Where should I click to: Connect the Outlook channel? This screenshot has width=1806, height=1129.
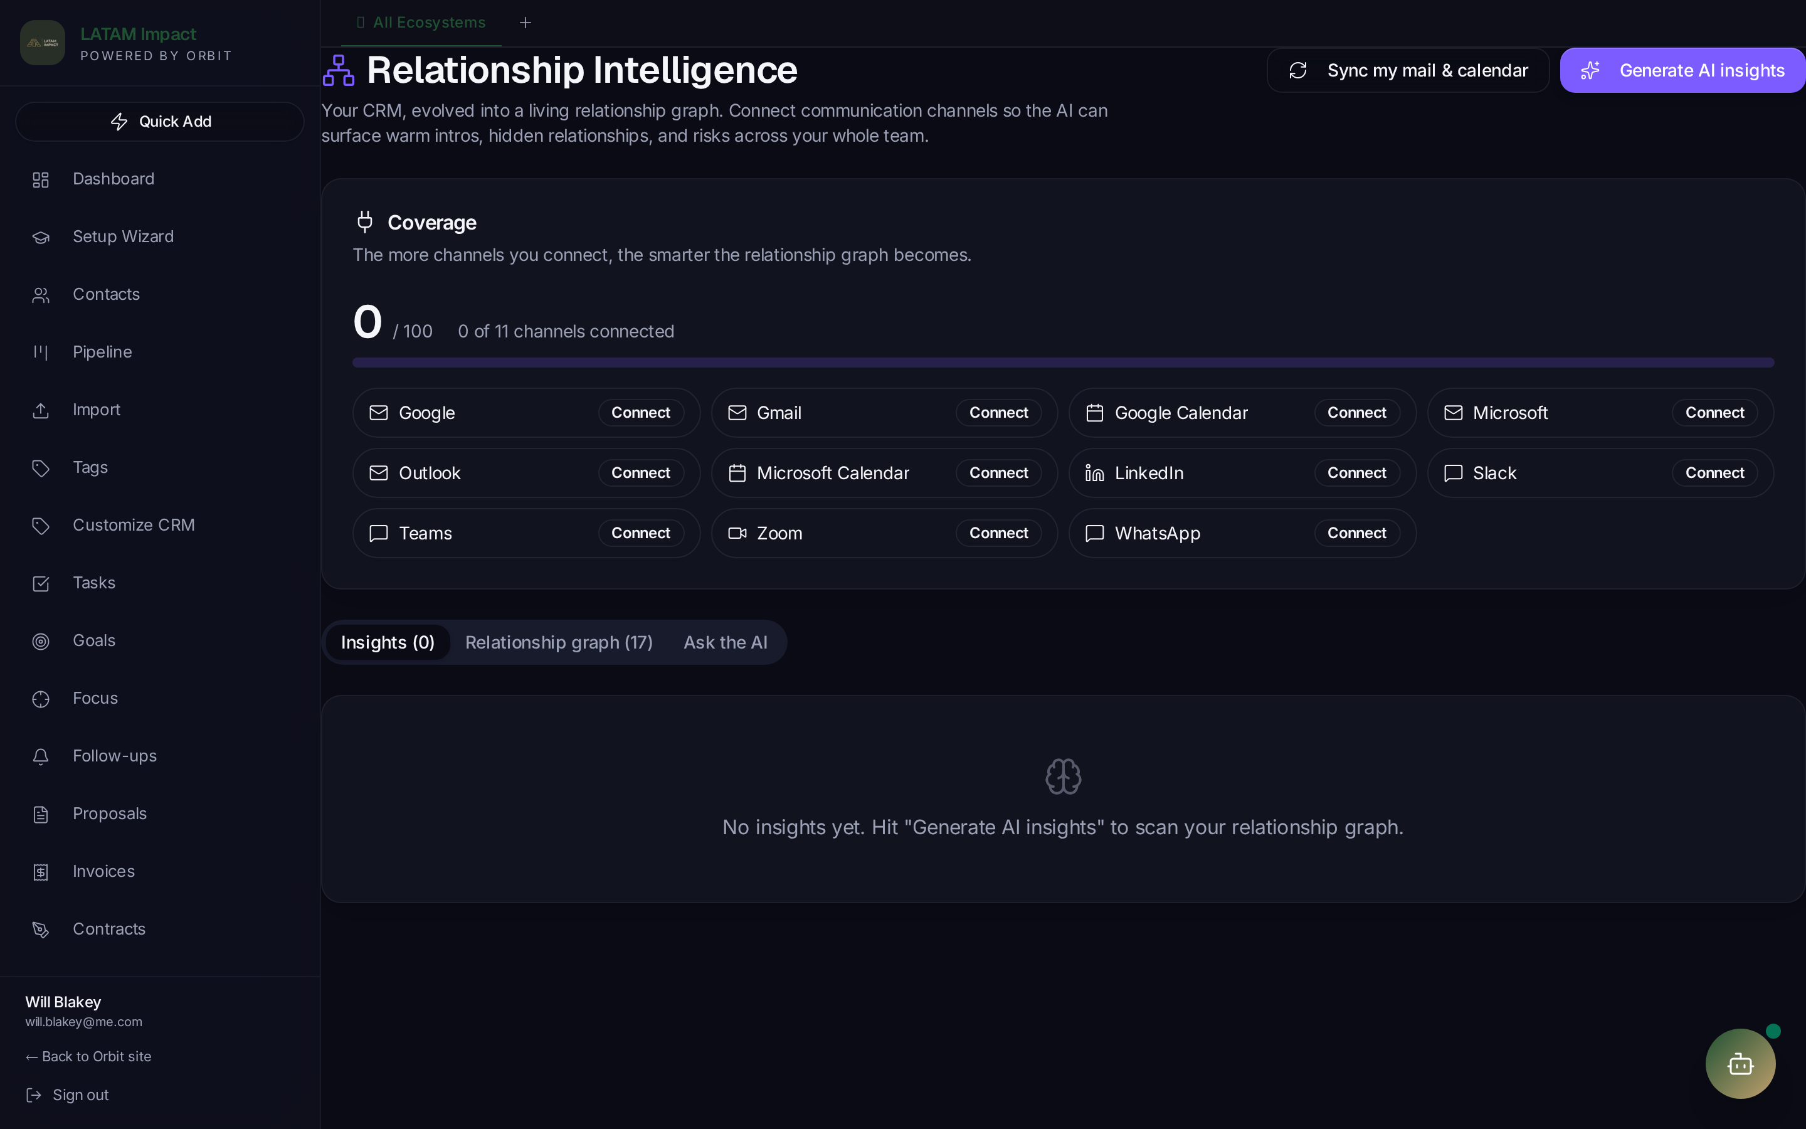click(x=641, y=474)
